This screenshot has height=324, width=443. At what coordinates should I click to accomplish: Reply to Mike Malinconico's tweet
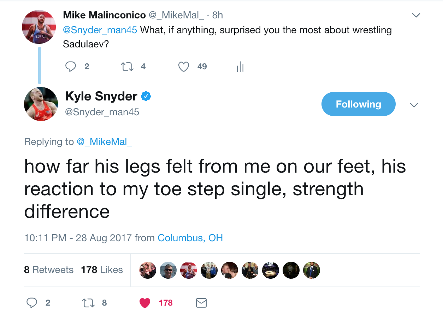[x=71, y=66]
